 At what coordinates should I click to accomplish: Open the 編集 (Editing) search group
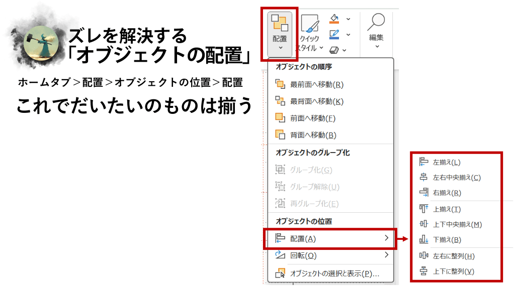(376, 31)
